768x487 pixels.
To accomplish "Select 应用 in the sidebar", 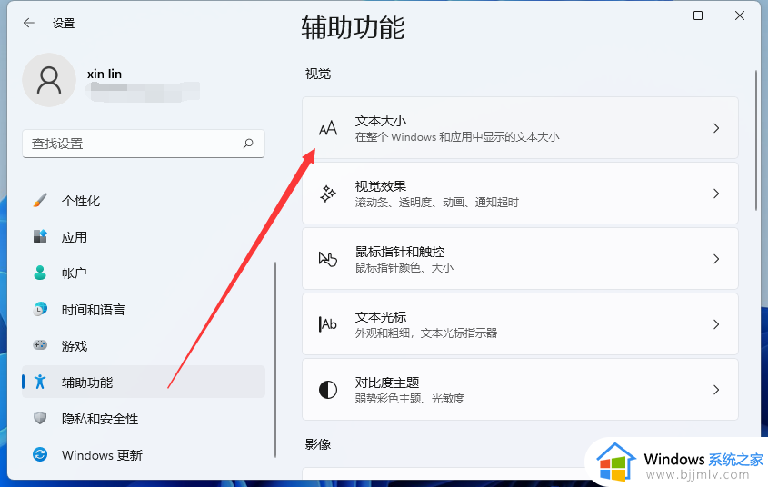I will (x=144, y=236).
